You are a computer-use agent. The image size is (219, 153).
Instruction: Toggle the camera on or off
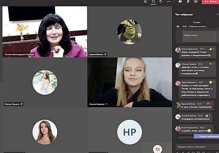coord(180,1)
